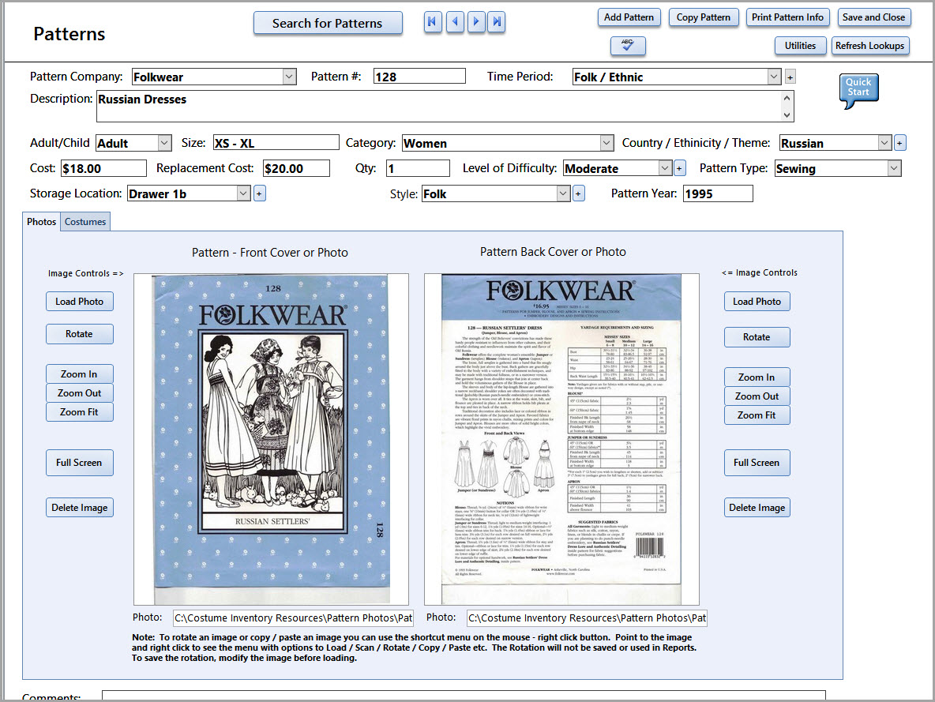This screenshot has width=935, height=702.
Task: Click Save and Close
Action: (x=873, y=17)
